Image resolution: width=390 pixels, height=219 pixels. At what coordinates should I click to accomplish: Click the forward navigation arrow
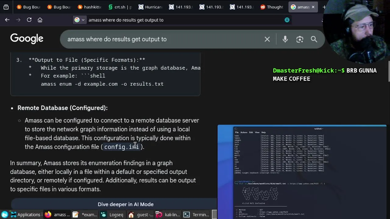tap(18, 20)
